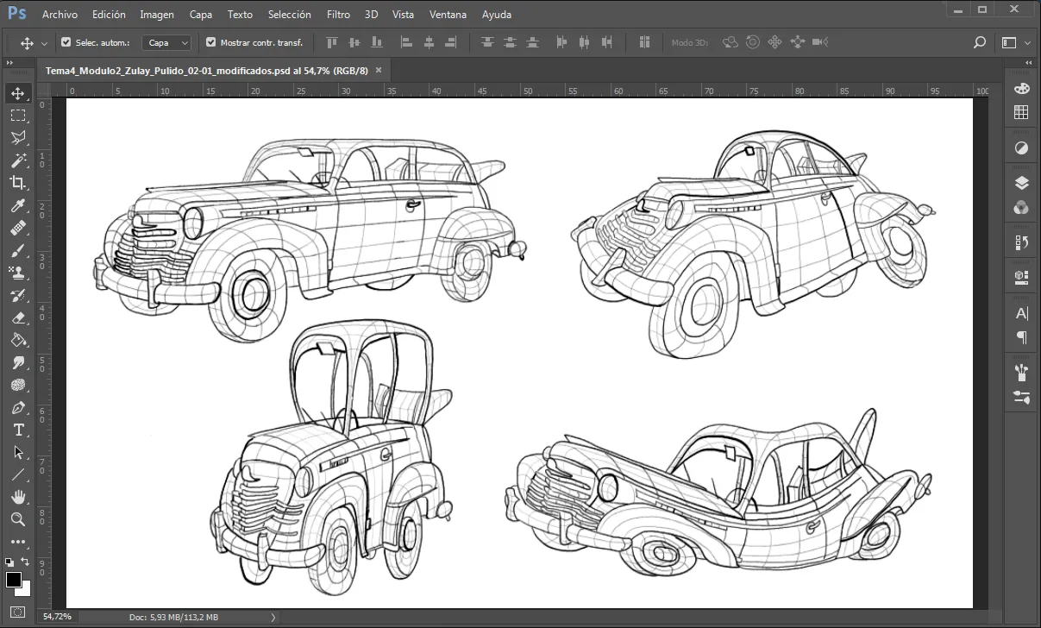This screenshot has height=628, width=1041.
Task: Open the Move tool preset picker arrow
Action: click(44, 43)
